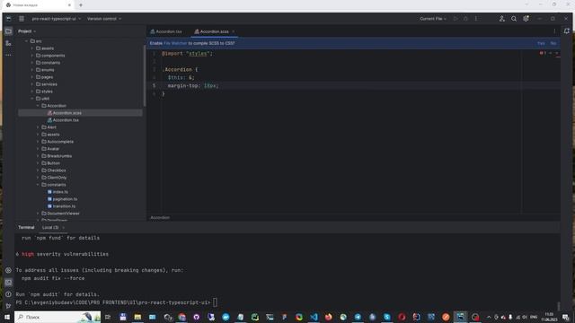Open Search Everywhere magnifier

[514, 19]
